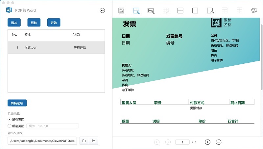Zoom out with the minus icon
Screen dimensions: 263x149
pos(219,142)
